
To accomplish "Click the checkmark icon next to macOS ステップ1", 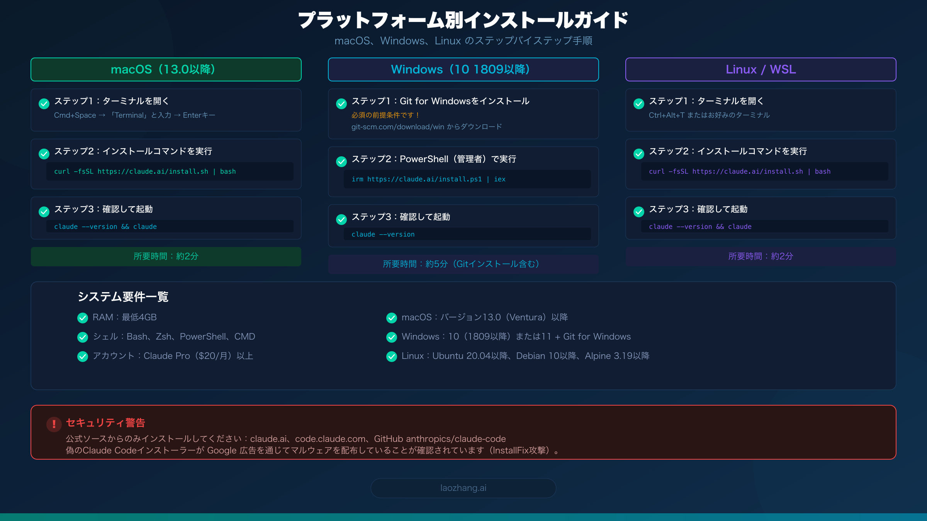I will (x=44, y=103).
